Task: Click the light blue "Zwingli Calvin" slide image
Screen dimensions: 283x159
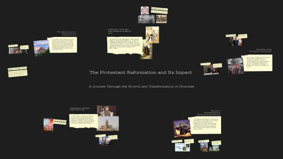Action: click(x=183, y=147)
